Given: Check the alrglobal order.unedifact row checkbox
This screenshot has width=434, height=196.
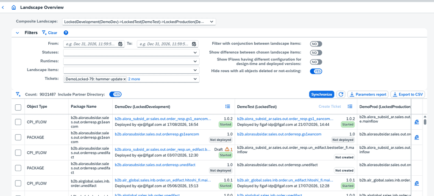Looking at the screenshot, I should tap(18, 183).
